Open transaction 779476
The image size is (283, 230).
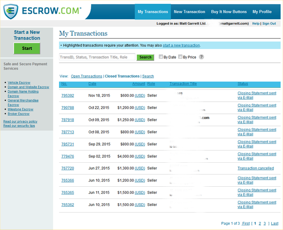pyautogui.click(x=67, y=156)
